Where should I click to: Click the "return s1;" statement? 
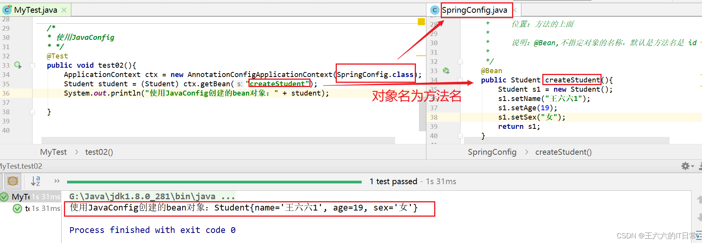tap(519, 127)
